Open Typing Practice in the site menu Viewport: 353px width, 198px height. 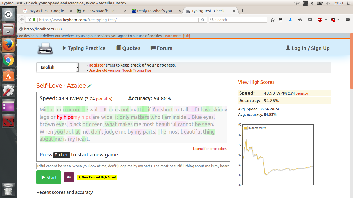[84, 48]
